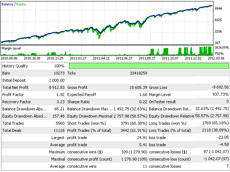This screenshot has height=172, width=230.
Task: Click Largest profit trade value 24.91
Action: [x=142, y=138]
